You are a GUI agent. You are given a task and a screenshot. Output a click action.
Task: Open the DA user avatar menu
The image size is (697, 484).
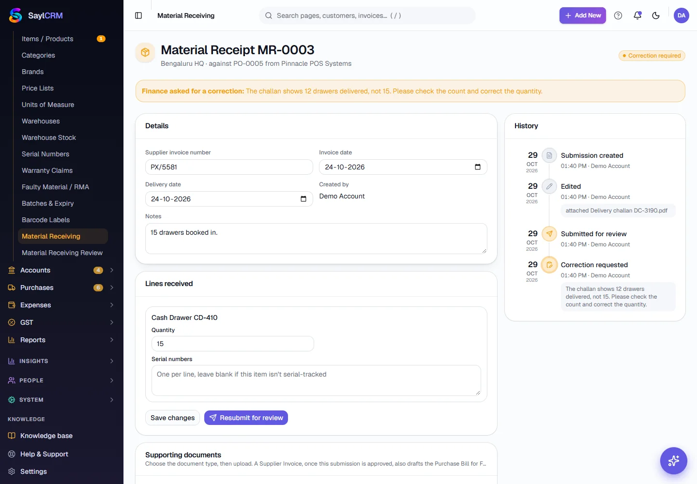point(682,15)
